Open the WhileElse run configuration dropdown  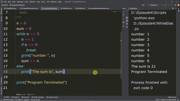(154, 5)
